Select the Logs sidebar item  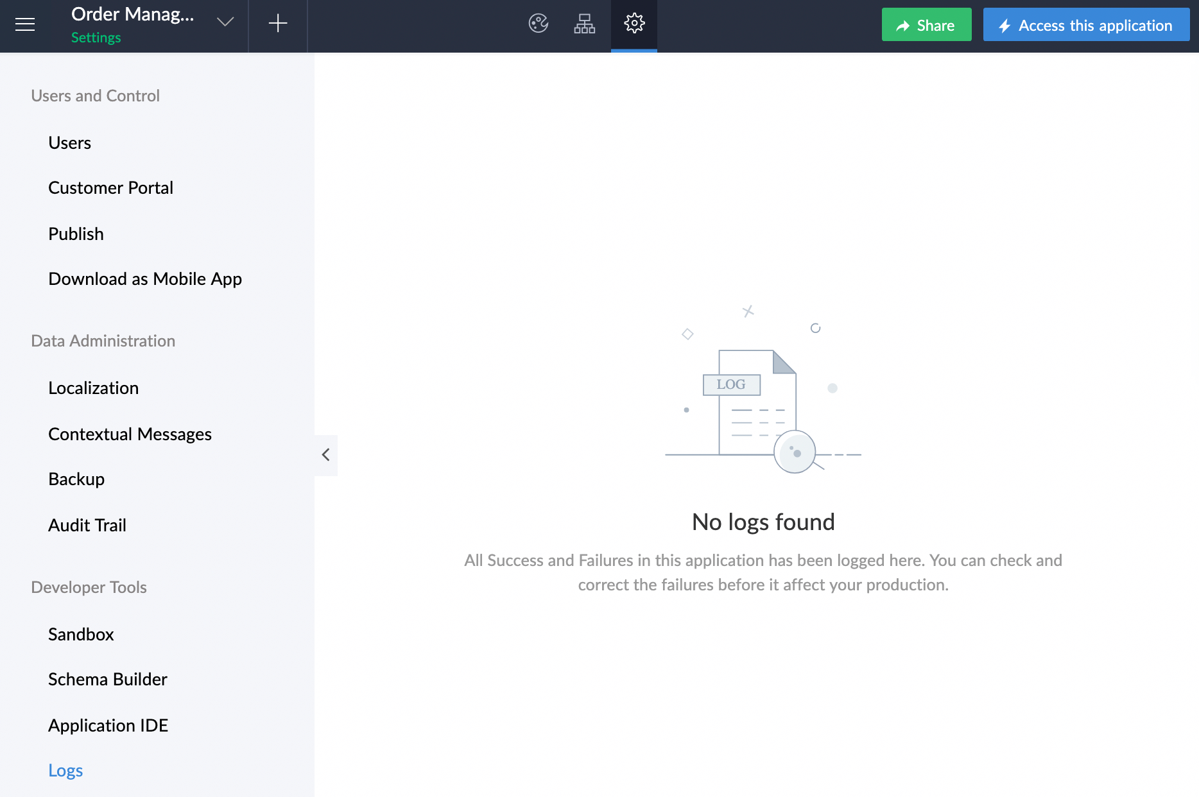[65, 771]
